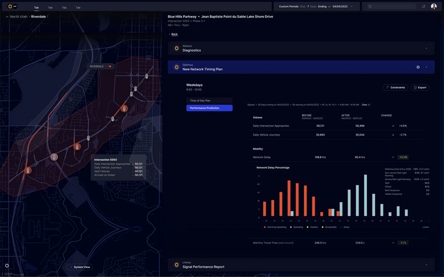
Task: Click the Export button
Action: (420, 88)
